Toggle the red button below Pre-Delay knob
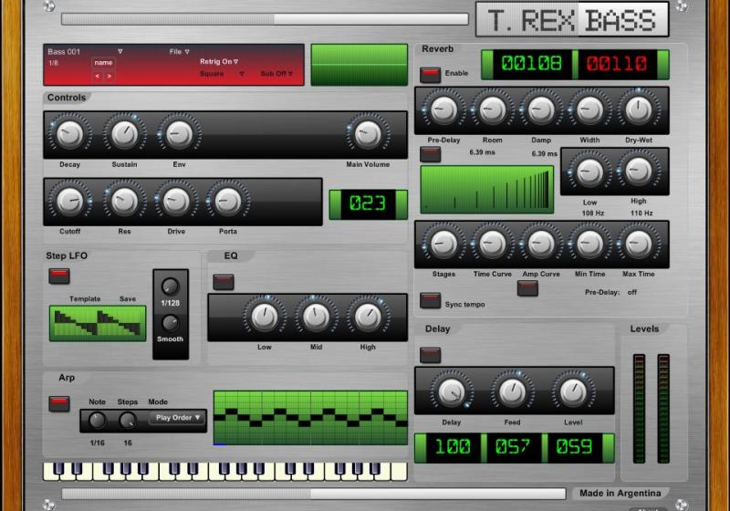Screen dimensions: 730x511 point(430,154)
